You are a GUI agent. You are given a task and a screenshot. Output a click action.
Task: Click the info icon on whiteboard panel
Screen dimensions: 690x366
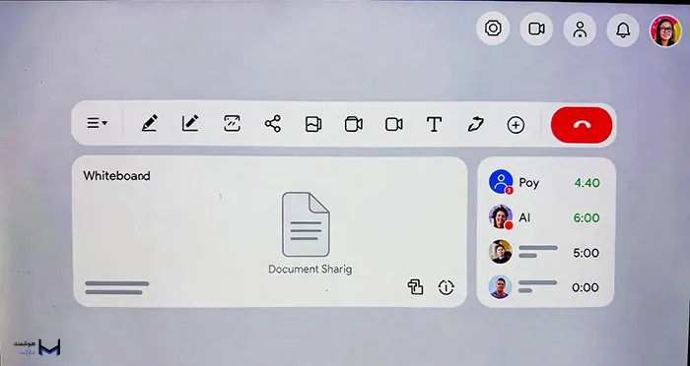(x=446, y=287)
